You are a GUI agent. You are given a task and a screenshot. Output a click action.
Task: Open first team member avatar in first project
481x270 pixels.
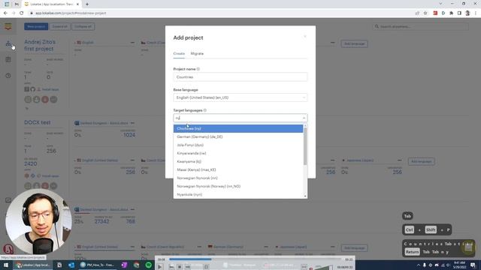coord(28,100)
